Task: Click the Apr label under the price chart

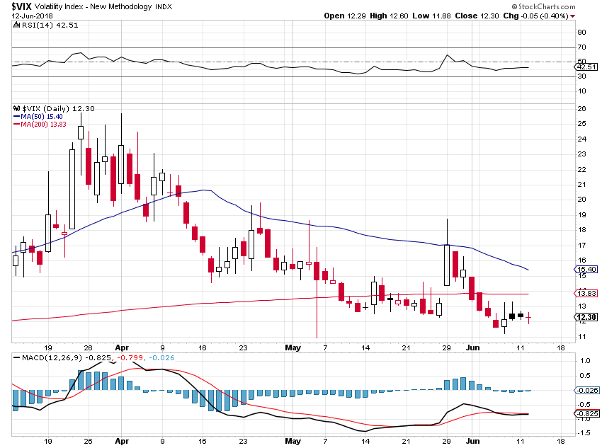Action: tap(122, 348)
